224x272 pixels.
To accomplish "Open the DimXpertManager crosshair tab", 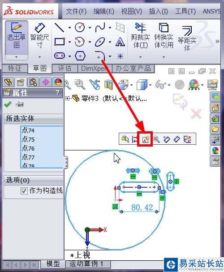I will 46,82.
